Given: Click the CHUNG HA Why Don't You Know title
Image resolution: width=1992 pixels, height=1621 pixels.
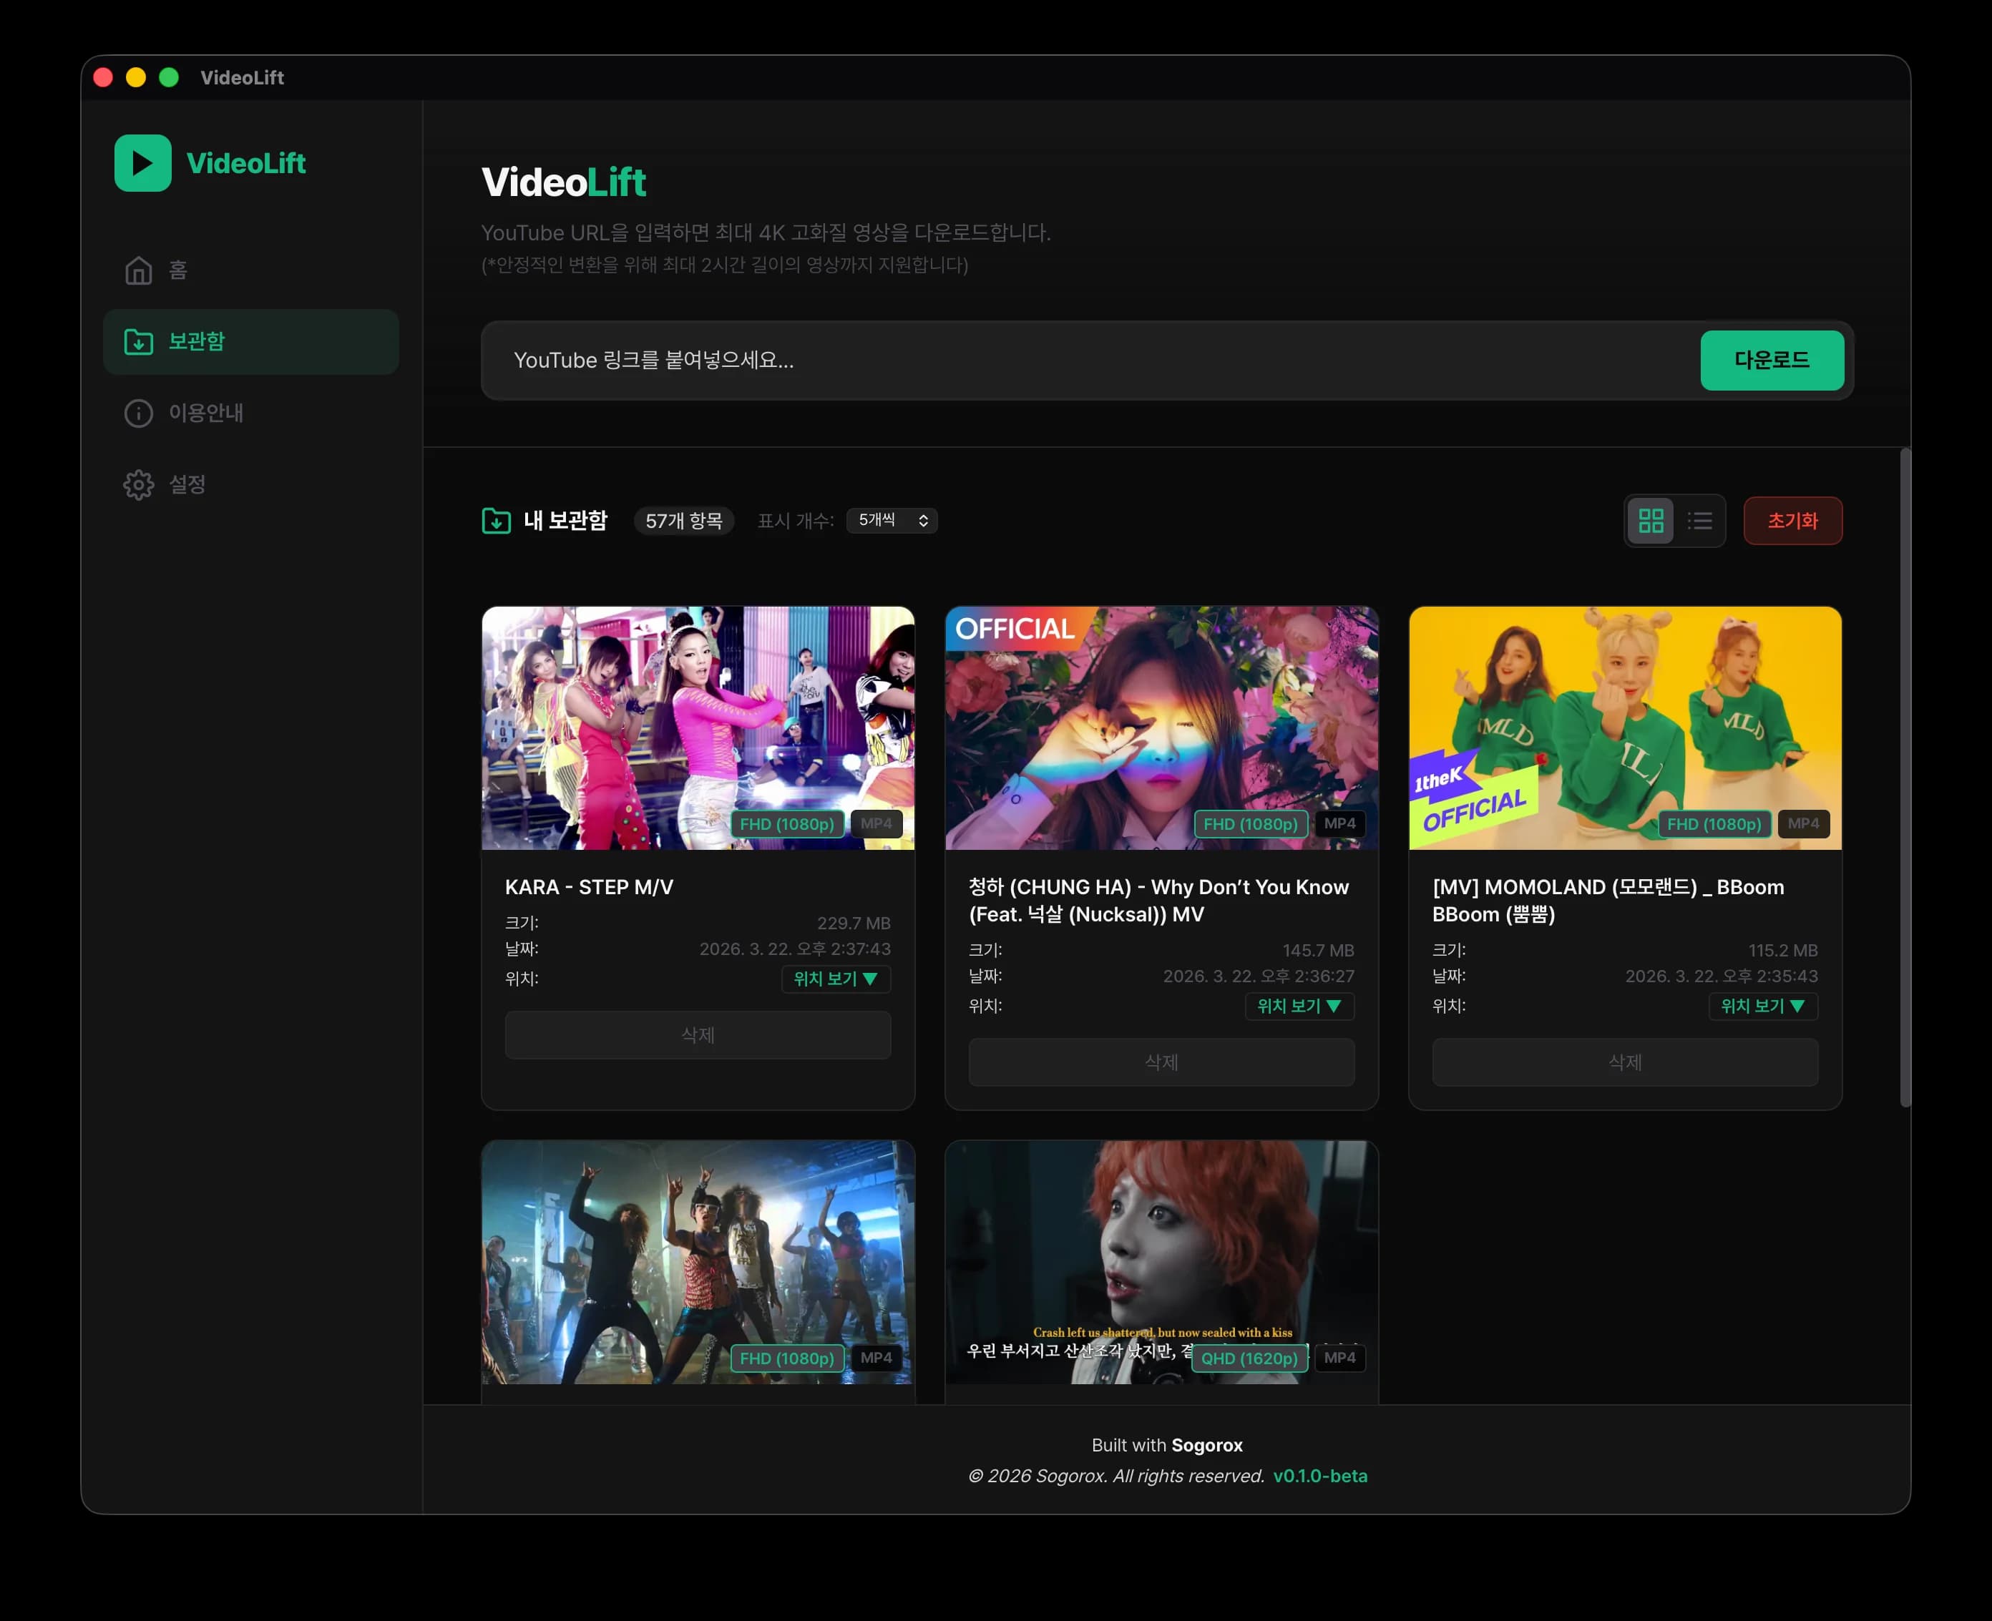Looking at the screenshot, I should tap(1158, 900).
